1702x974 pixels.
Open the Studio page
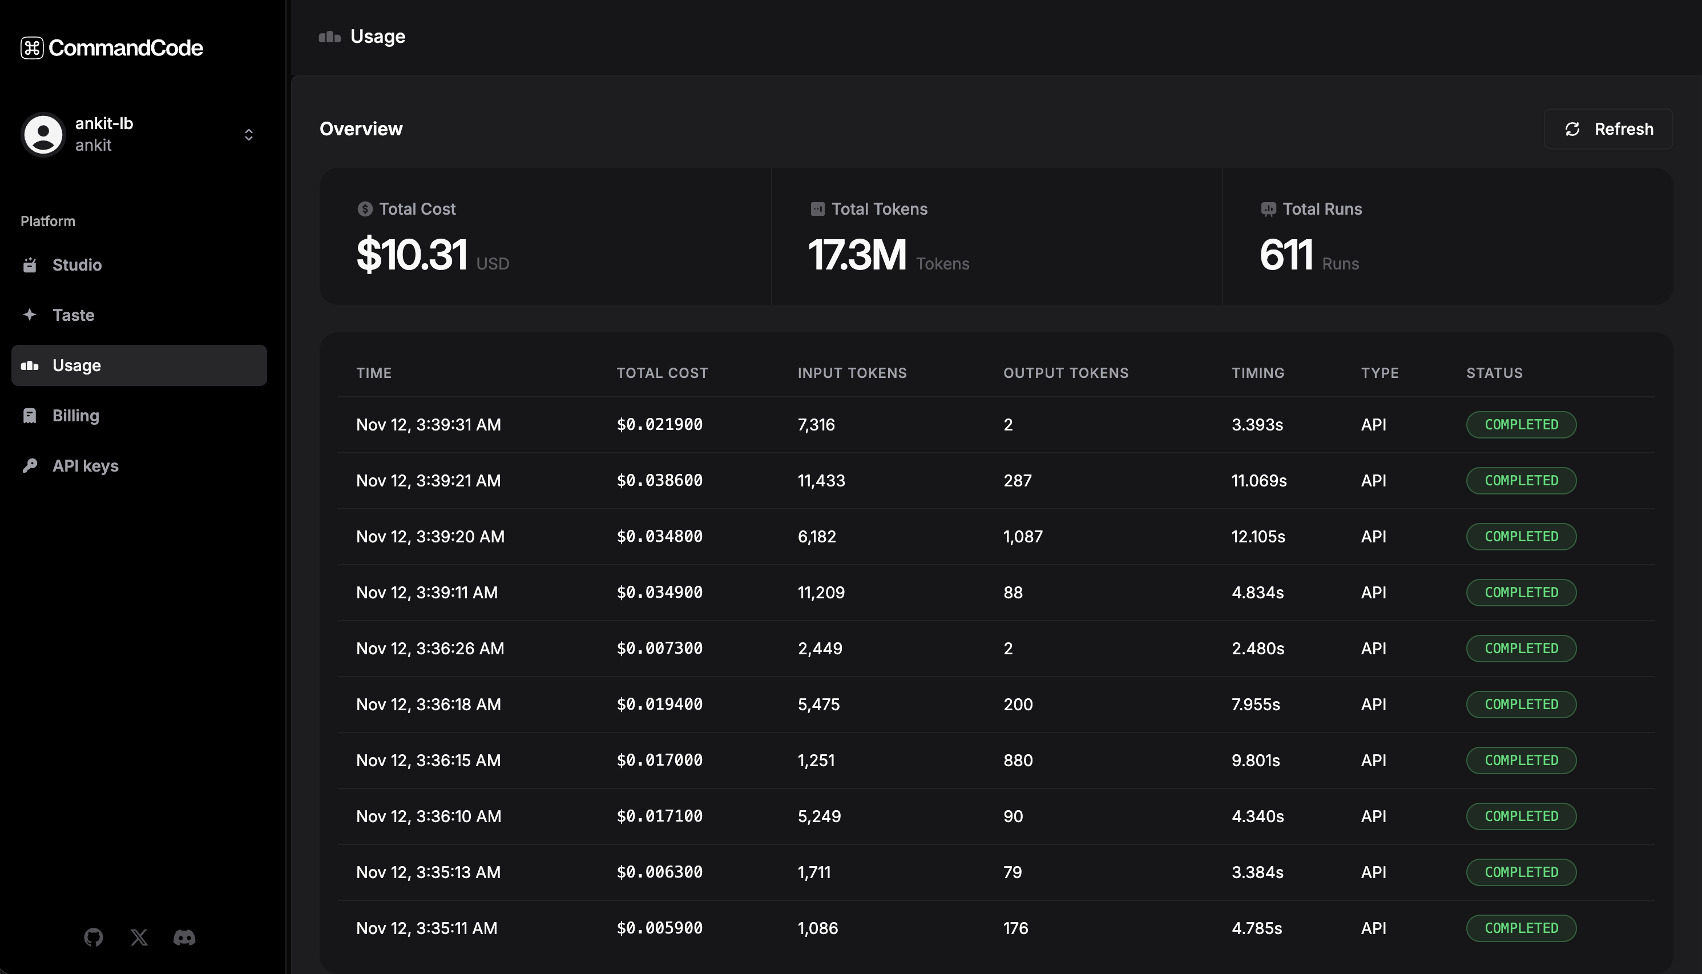[77, 265]
